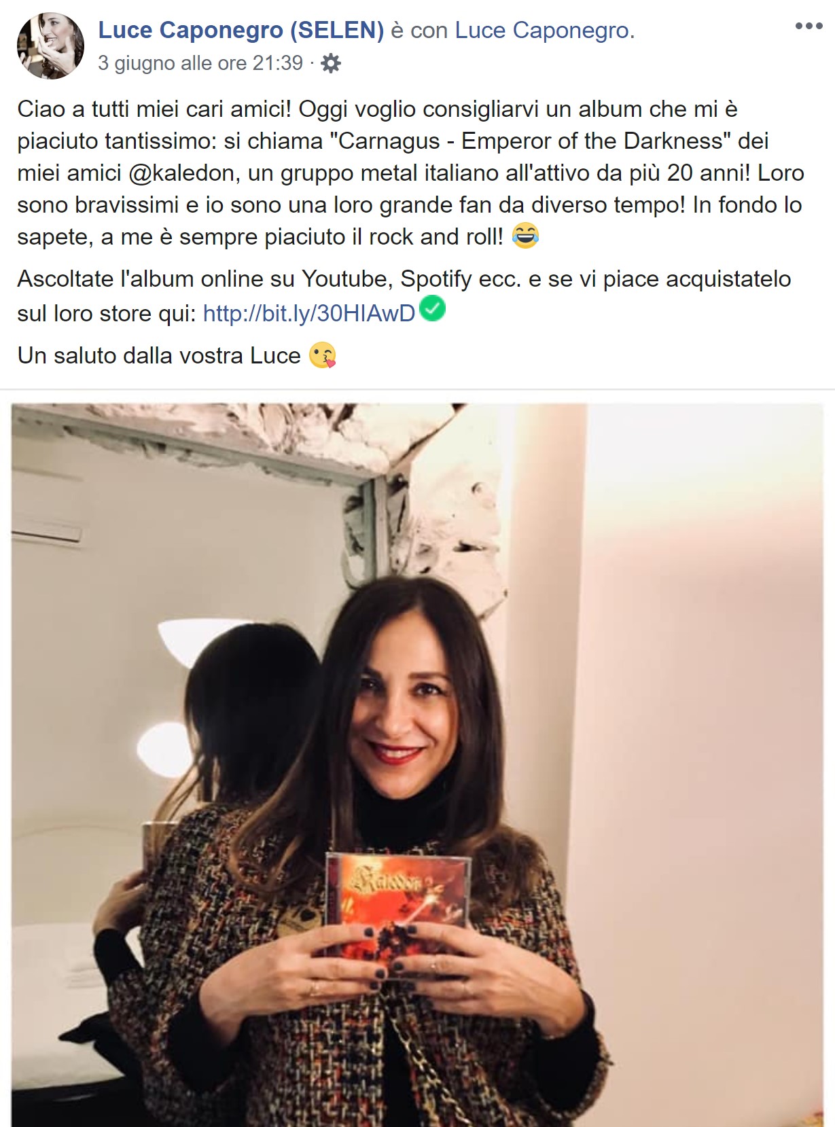Open Luce Caponegro (SELEN) profile name
The width and height of the screenshot is (835, 1127).
click(x=241, y=30)
